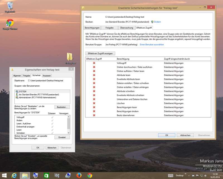Open the Windows Start button
The height and width of the screenshot is (179, 223).
4,175
